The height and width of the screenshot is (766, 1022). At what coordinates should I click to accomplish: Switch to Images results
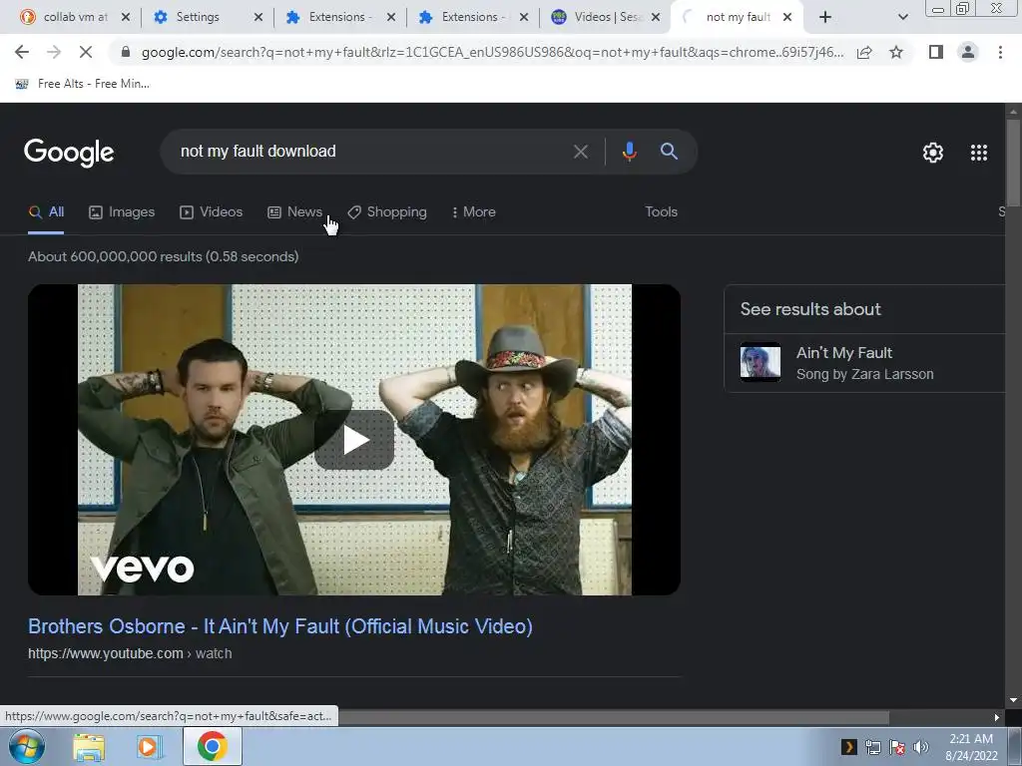[122, 211]
